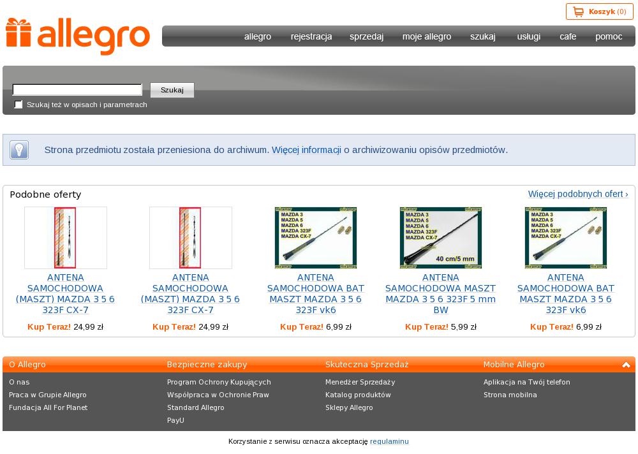Viewport: 638px width, 454px height.
Task: Click the allegro gift logo
Action: (x=78, y=36)
